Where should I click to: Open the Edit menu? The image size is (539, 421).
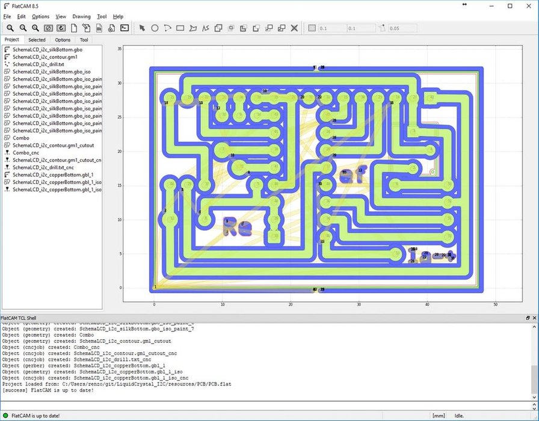tap(21, 16)
